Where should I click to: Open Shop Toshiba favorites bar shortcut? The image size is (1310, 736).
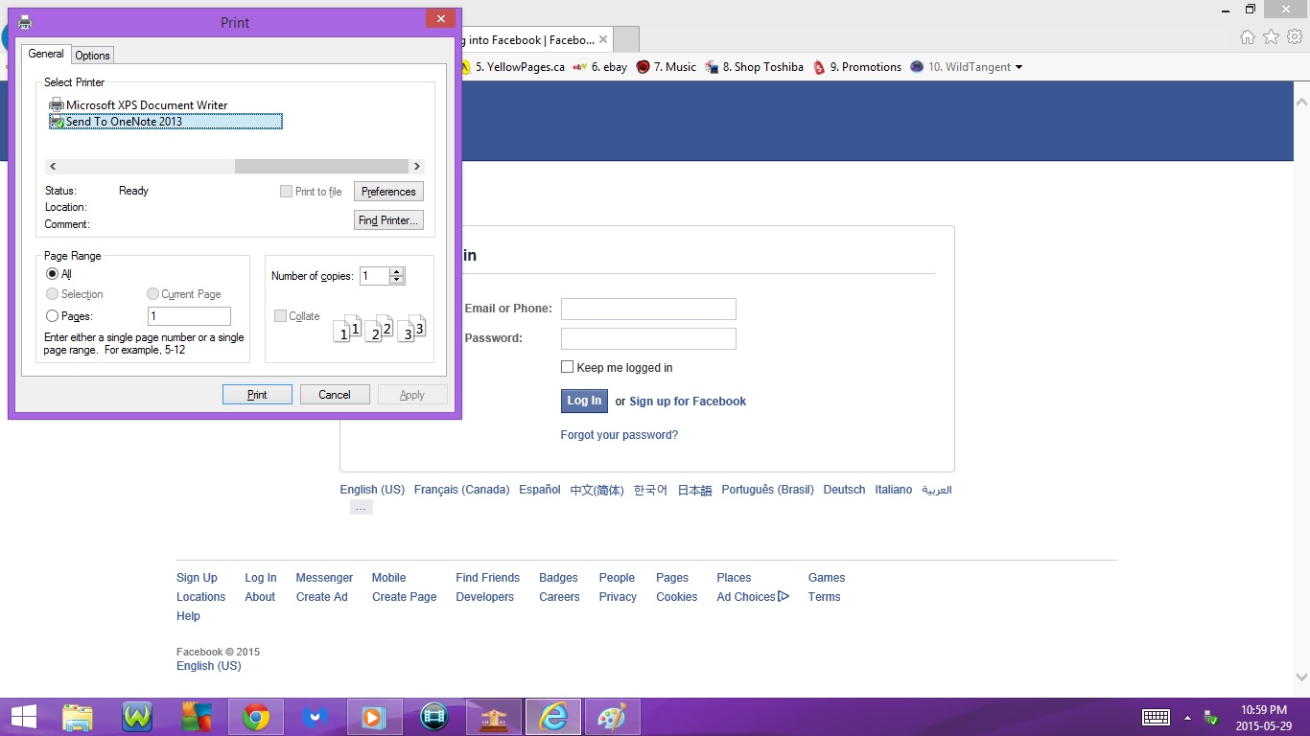tap(755, 67)
